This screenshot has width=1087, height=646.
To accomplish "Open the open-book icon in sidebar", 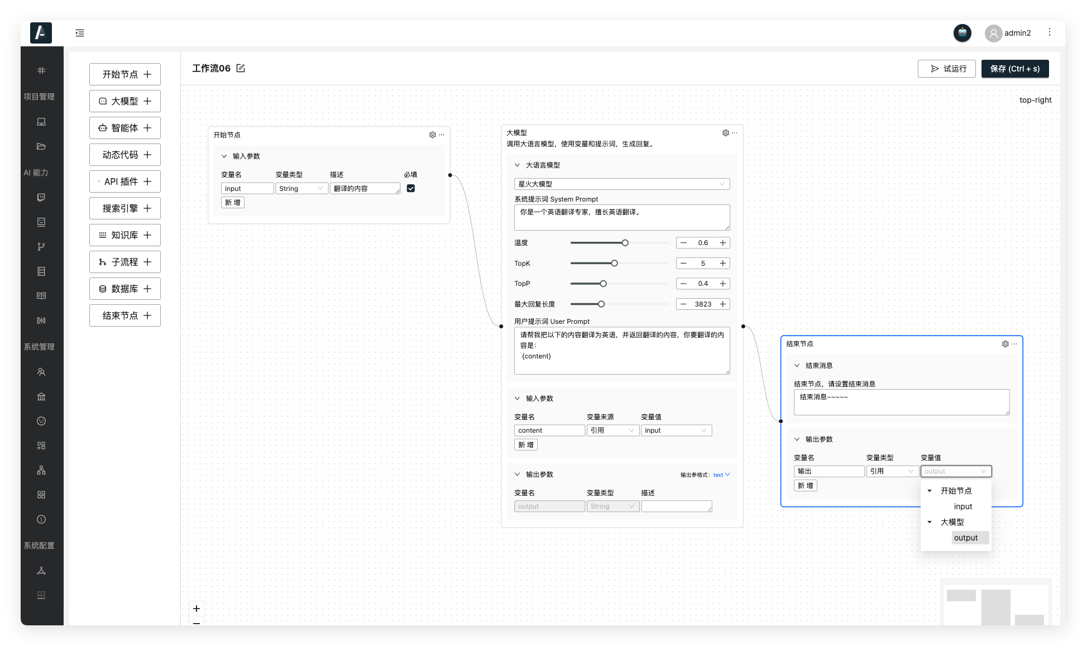I will click(x=41, y=296).
